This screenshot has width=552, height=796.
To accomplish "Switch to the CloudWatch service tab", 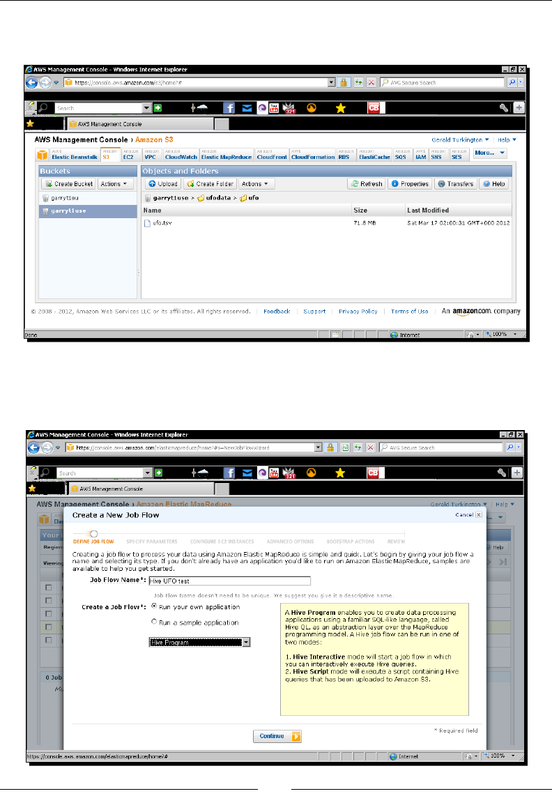I will coord(181,155).
